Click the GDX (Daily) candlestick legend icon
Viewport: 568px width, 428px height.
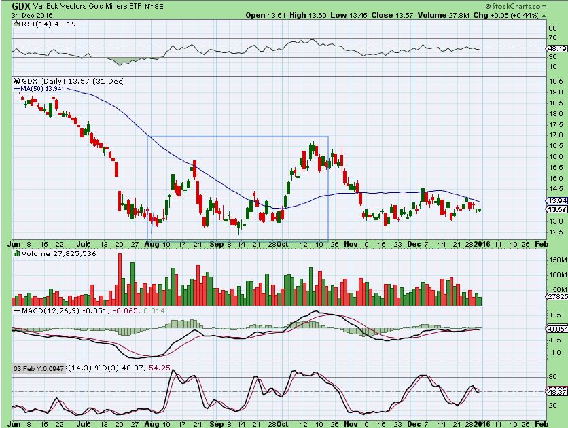17,81
